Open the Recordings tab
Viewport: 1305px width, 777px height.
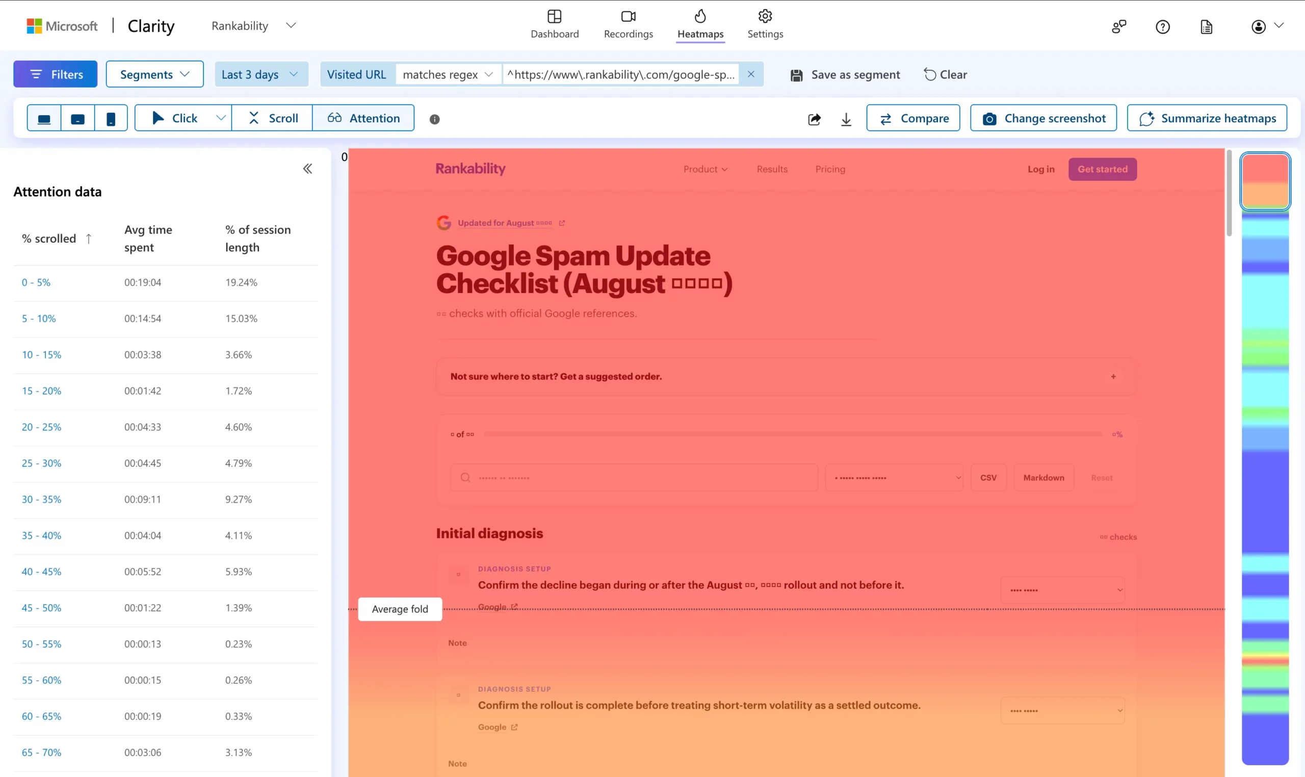pos(628,24)
